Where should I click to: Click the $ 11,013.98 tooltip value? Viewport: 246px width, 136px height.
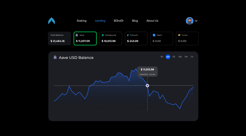click(x=147, y=69)
